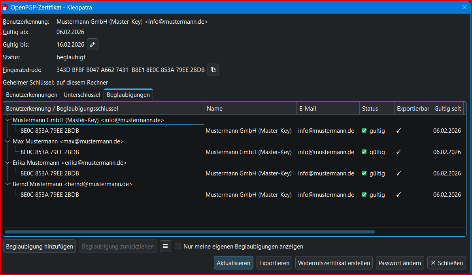This screenshot has width=472, height=275.
Task: Click the Kleopatra app icon in title bar
Action: pyautogui.click(x=5, y=7)
